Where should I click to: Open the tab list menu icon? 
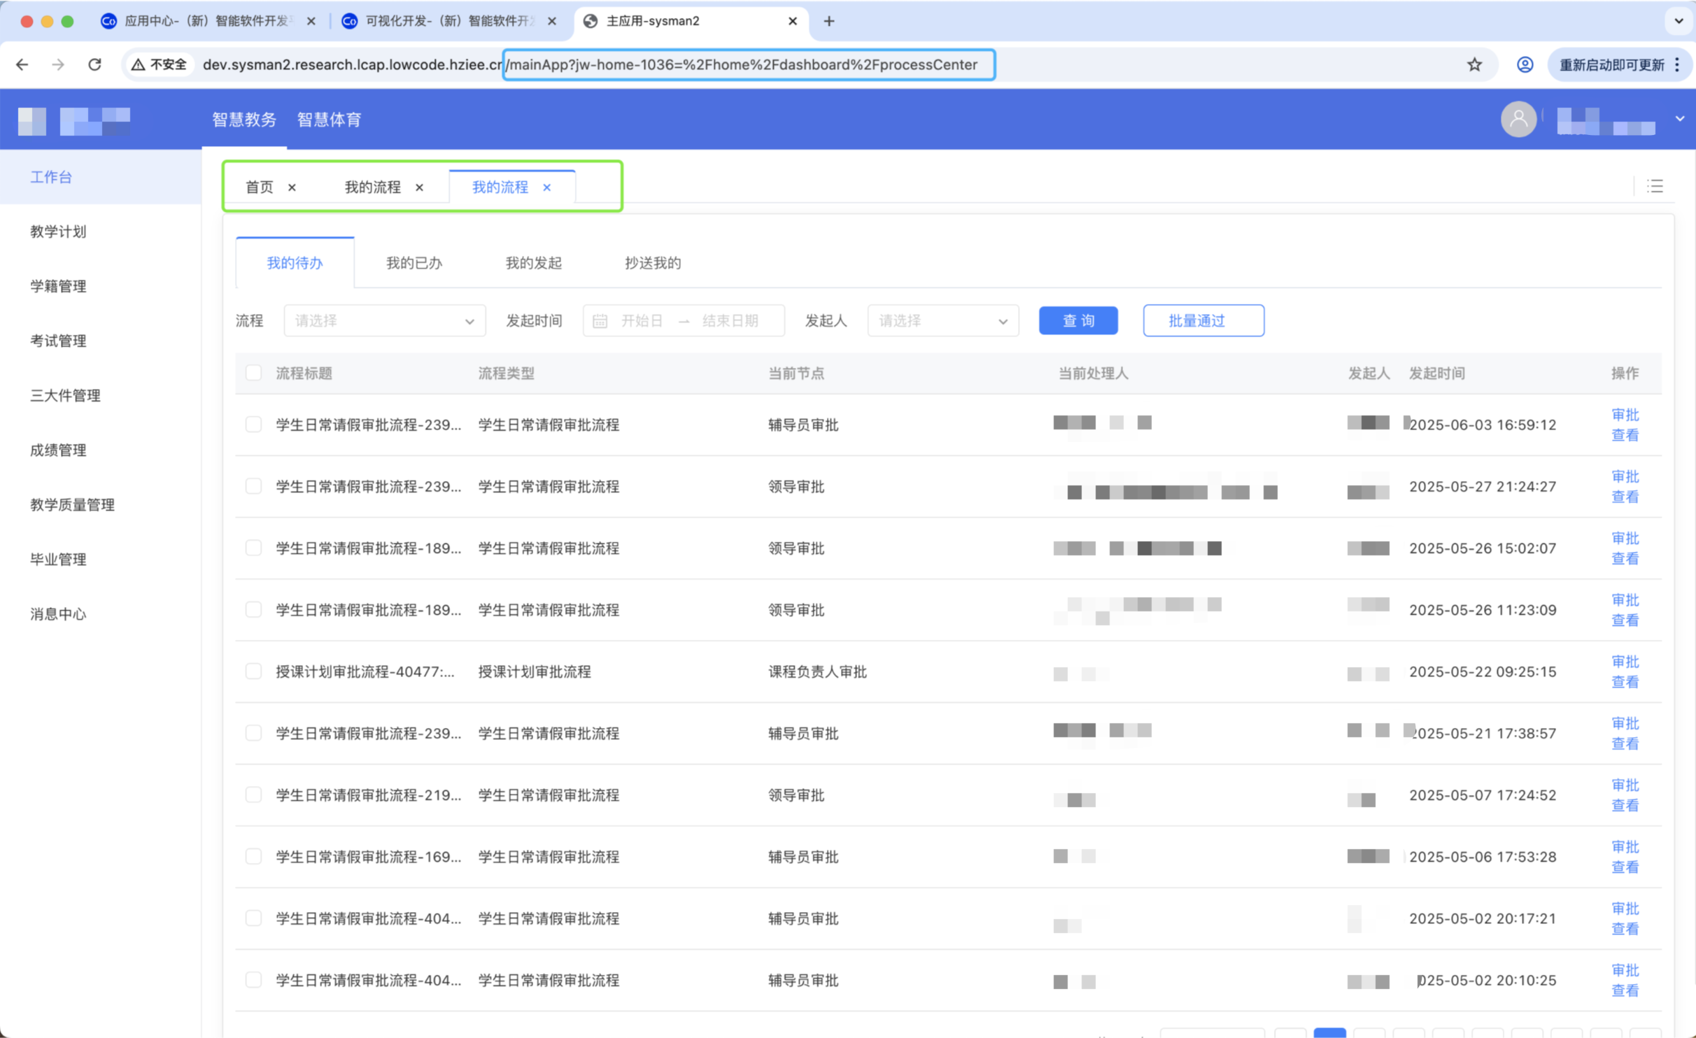pyautogui.click(x=1655, y=186)
